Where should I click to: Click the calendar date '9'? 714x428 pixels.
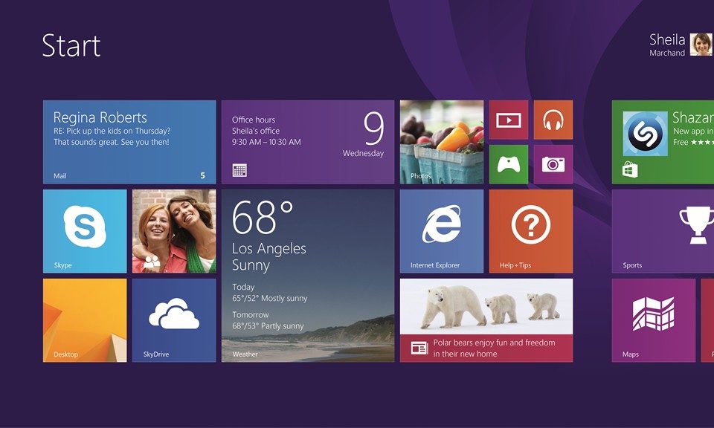[374, 129]
